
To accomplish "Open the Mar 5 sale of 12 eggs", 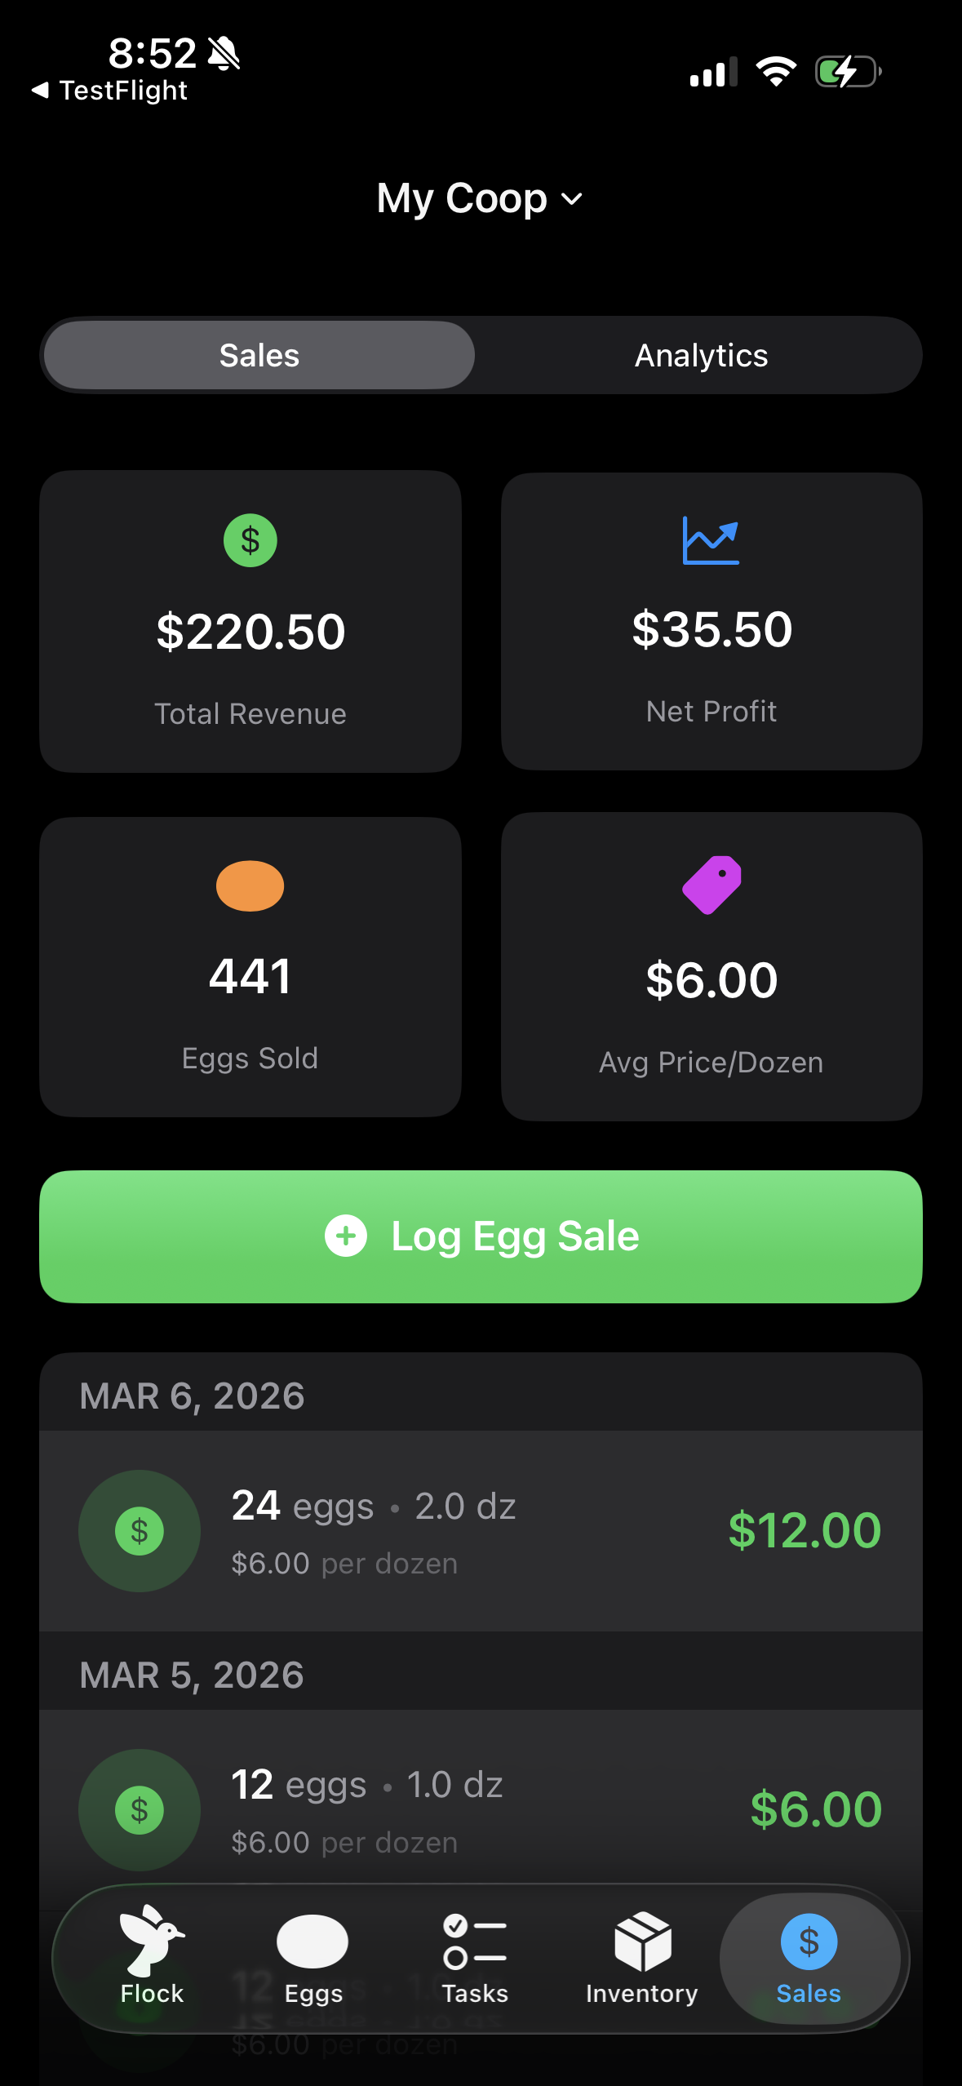I will point(481,1809).
